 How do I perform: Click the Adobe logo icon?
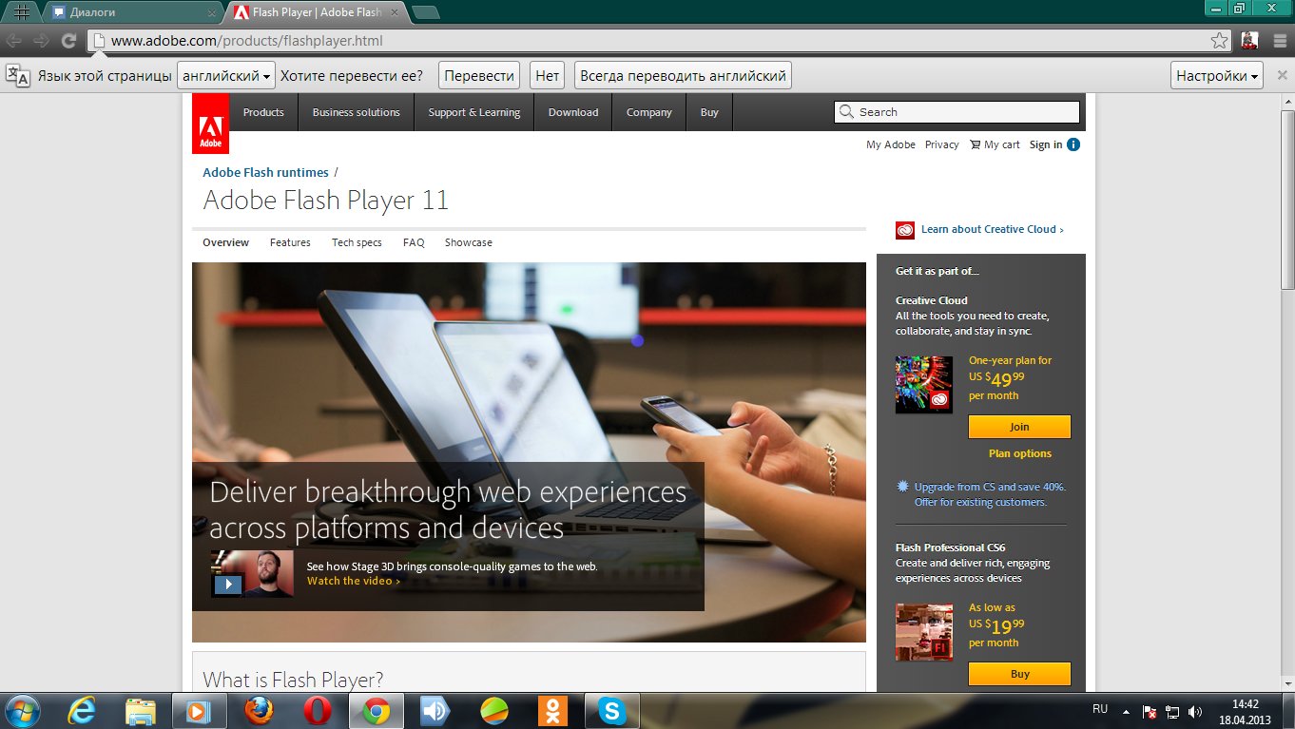coord(210,123)
